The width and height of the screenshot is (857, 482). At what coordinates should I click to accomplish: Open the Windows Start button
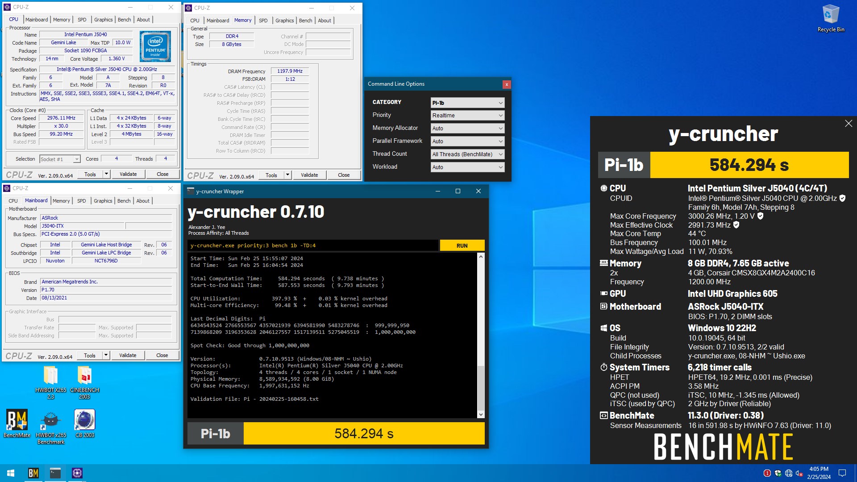coord(11,473)
